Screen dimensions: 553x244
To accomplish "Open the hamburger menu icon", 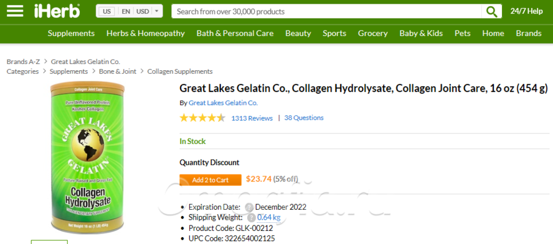I will coord(15,11).
